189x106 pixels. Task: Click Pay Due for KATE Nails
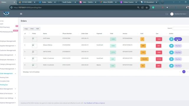(178, 39)
